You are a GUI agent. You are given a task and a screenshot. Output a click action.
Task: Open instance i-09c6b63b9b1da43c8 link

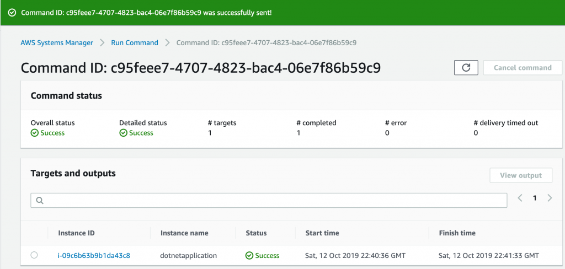[x=94, y=256]
